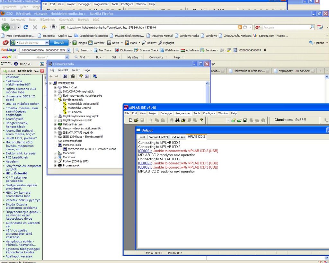Open the PIC kezdőknek forum link
329x263 pixels.
pyautogui.click(x=17, y=157)
